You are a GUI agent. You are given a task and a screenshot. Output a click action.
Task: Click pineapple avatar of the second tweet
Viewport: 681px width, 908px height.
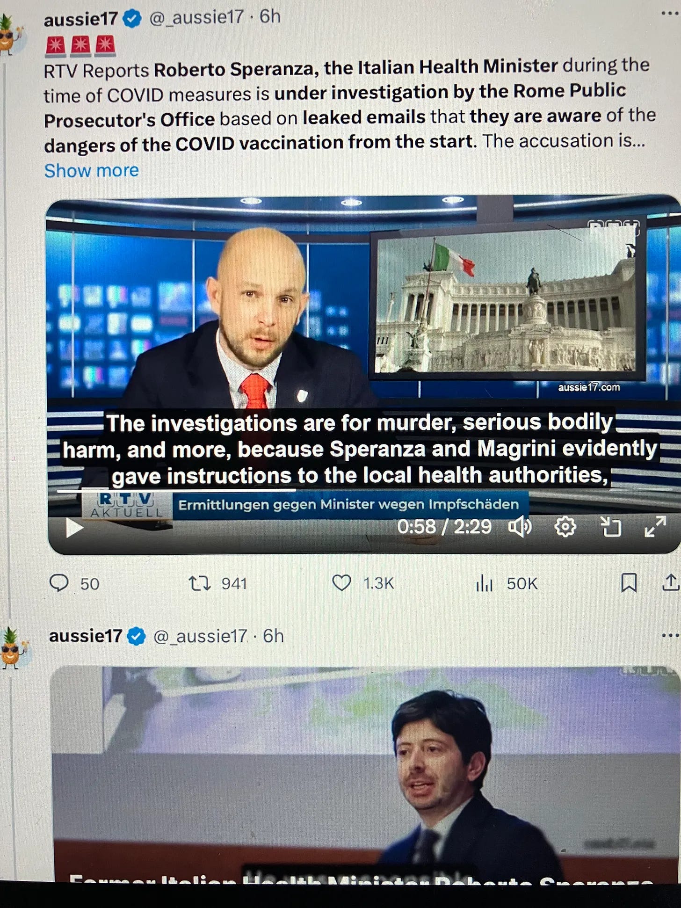[x=13, y=649]
